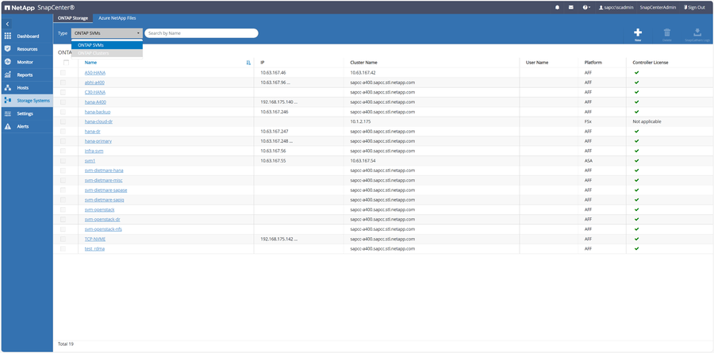Open the Dashboard grid icon
This screenshot has width=714, height=353.
8,36
